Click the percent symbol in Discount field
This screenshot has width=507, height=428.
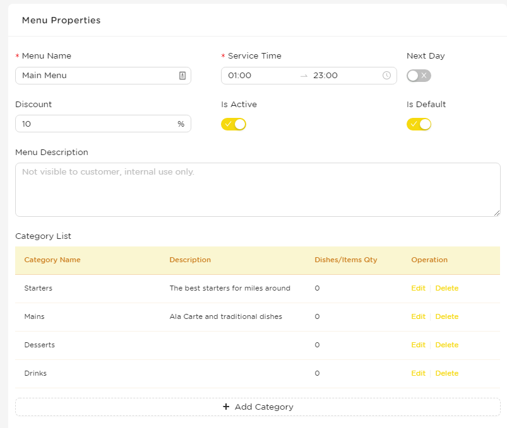pyautogui.click(x=181, y=124)
